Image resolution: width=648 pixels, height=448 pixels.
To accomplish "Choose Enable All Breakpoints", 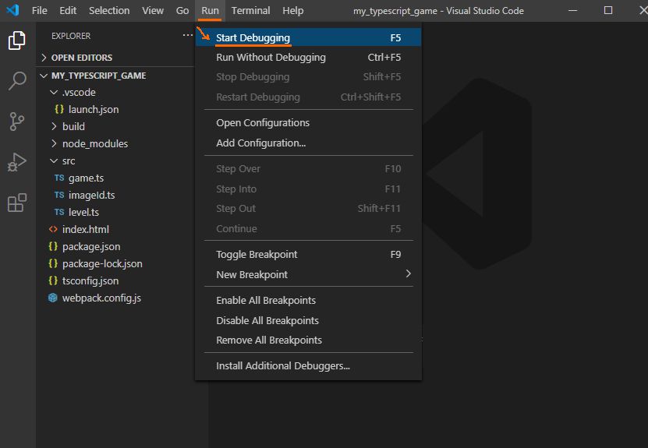I will tap(266, 301).
